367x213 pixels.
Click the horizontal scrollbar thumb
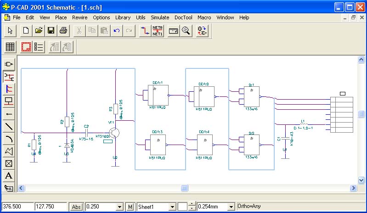coord(185,188)
